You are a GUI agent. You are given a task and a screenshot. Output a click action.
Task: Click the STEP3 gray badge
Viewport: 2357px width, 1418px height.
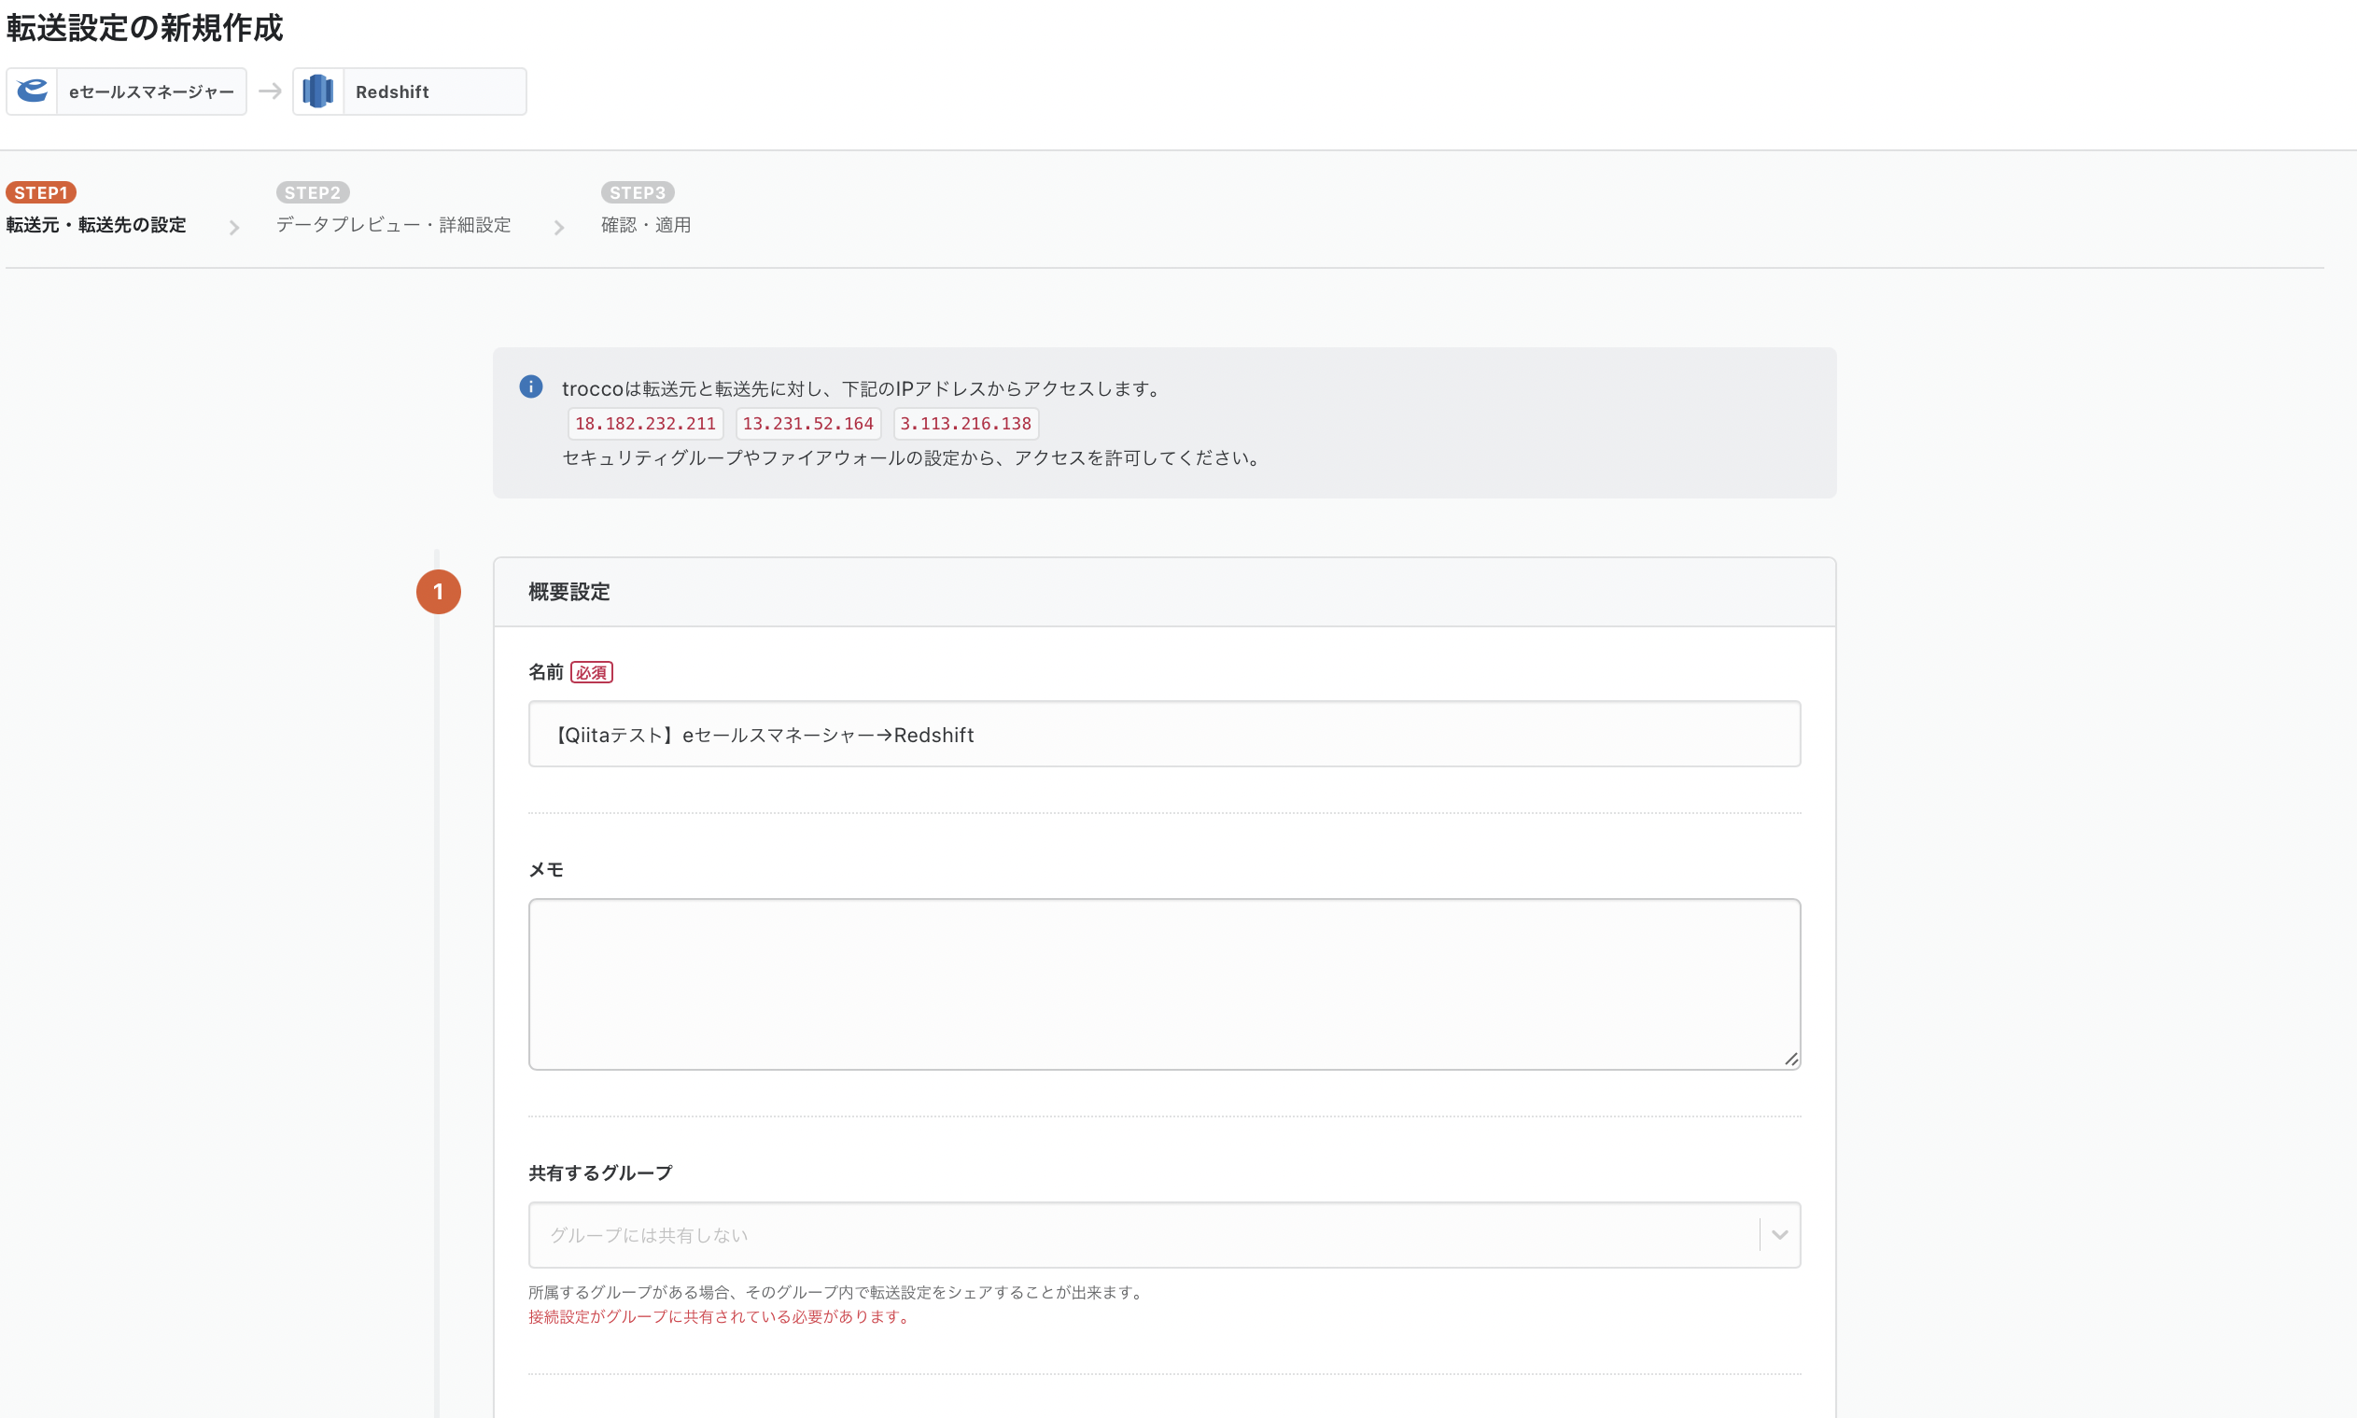pos(638,192)
